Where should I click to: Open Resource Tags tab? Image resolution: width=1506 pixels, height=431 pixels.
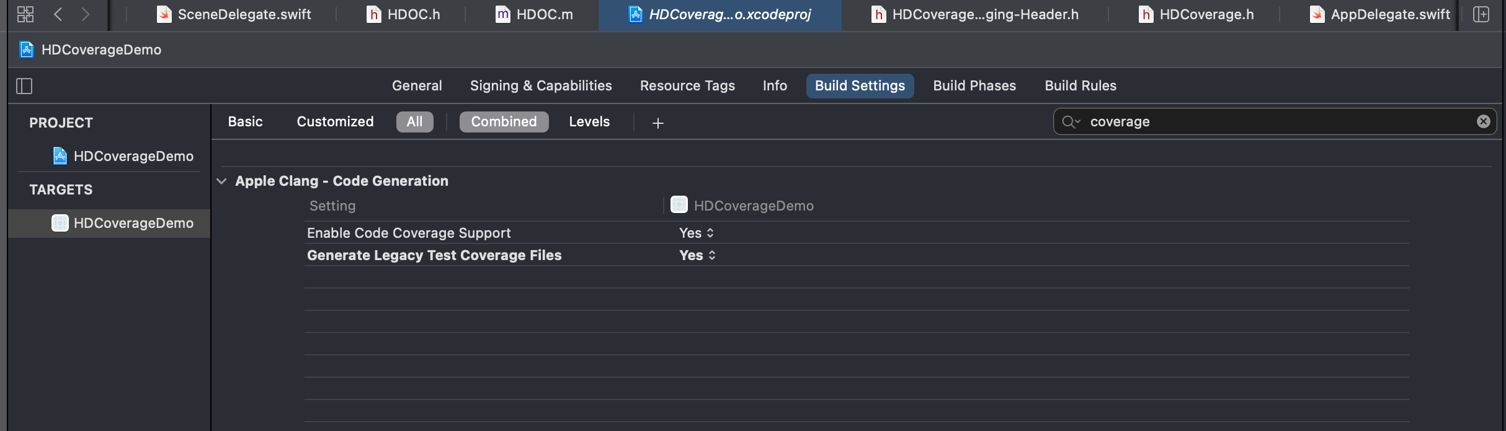(687, 86)
